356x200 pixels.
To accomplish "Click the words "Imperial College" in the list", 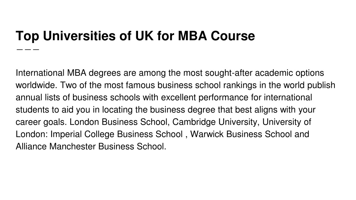I will [82, 134].
